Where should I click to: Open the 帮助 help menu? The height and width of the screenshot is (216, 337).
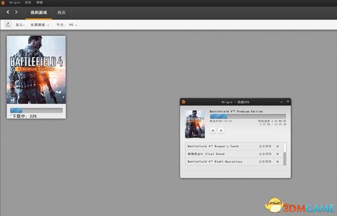click(x=40, y=2)
